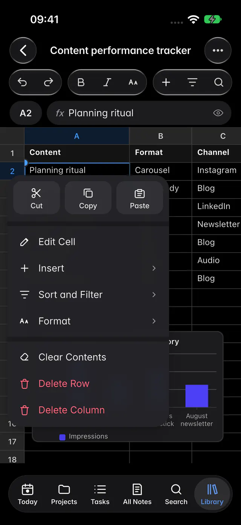
Task: Edit the formula field Planning ritual
Action: point(139,113)
